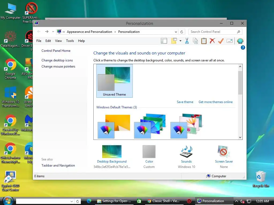Select the DataWagon desktop shortcut
This screenshot has width=274, height=205.
pyautogui.click(x=10, y=39)
